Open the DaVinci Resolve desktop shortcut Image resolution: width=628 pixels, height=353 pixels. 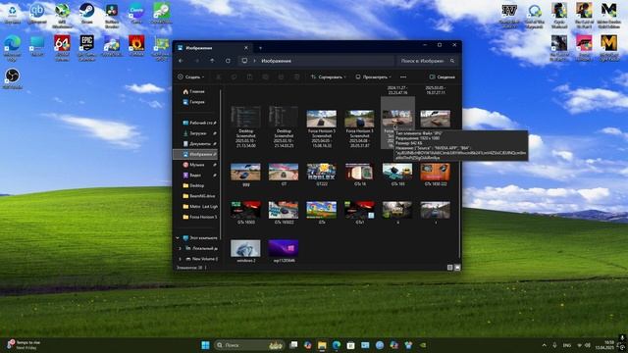(111, 15)
